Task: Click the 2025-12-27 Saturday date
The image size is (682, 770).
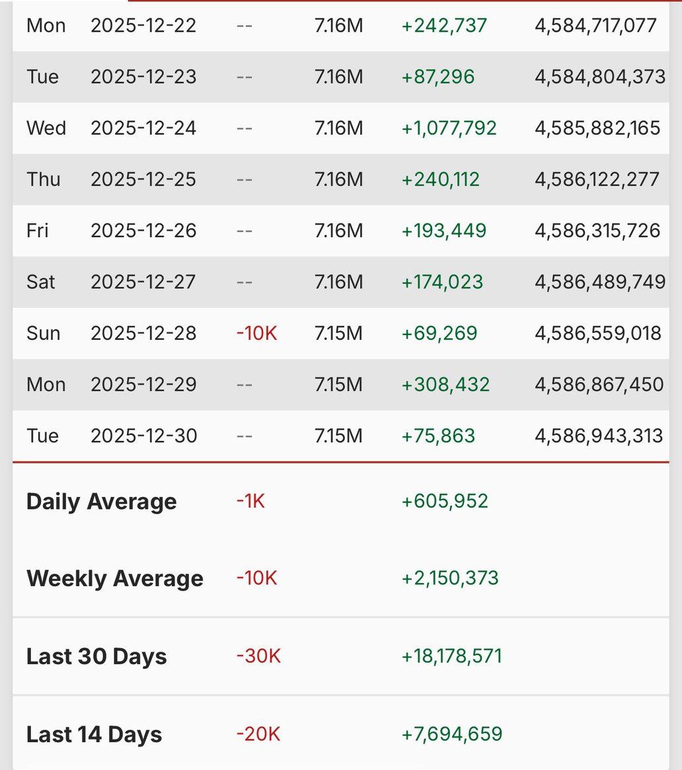Action: click(x=143, y=282)
